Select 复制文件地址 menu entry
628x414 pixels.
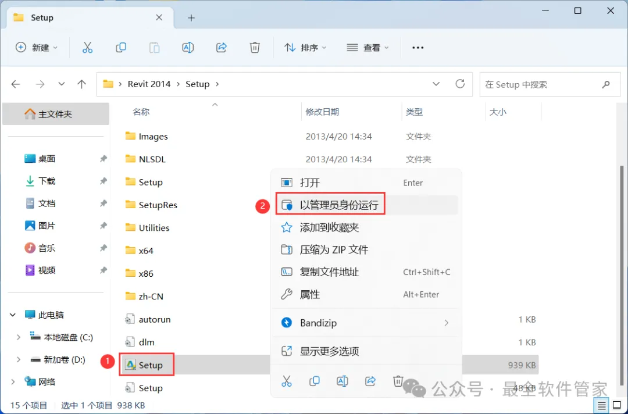click(365, 272)
